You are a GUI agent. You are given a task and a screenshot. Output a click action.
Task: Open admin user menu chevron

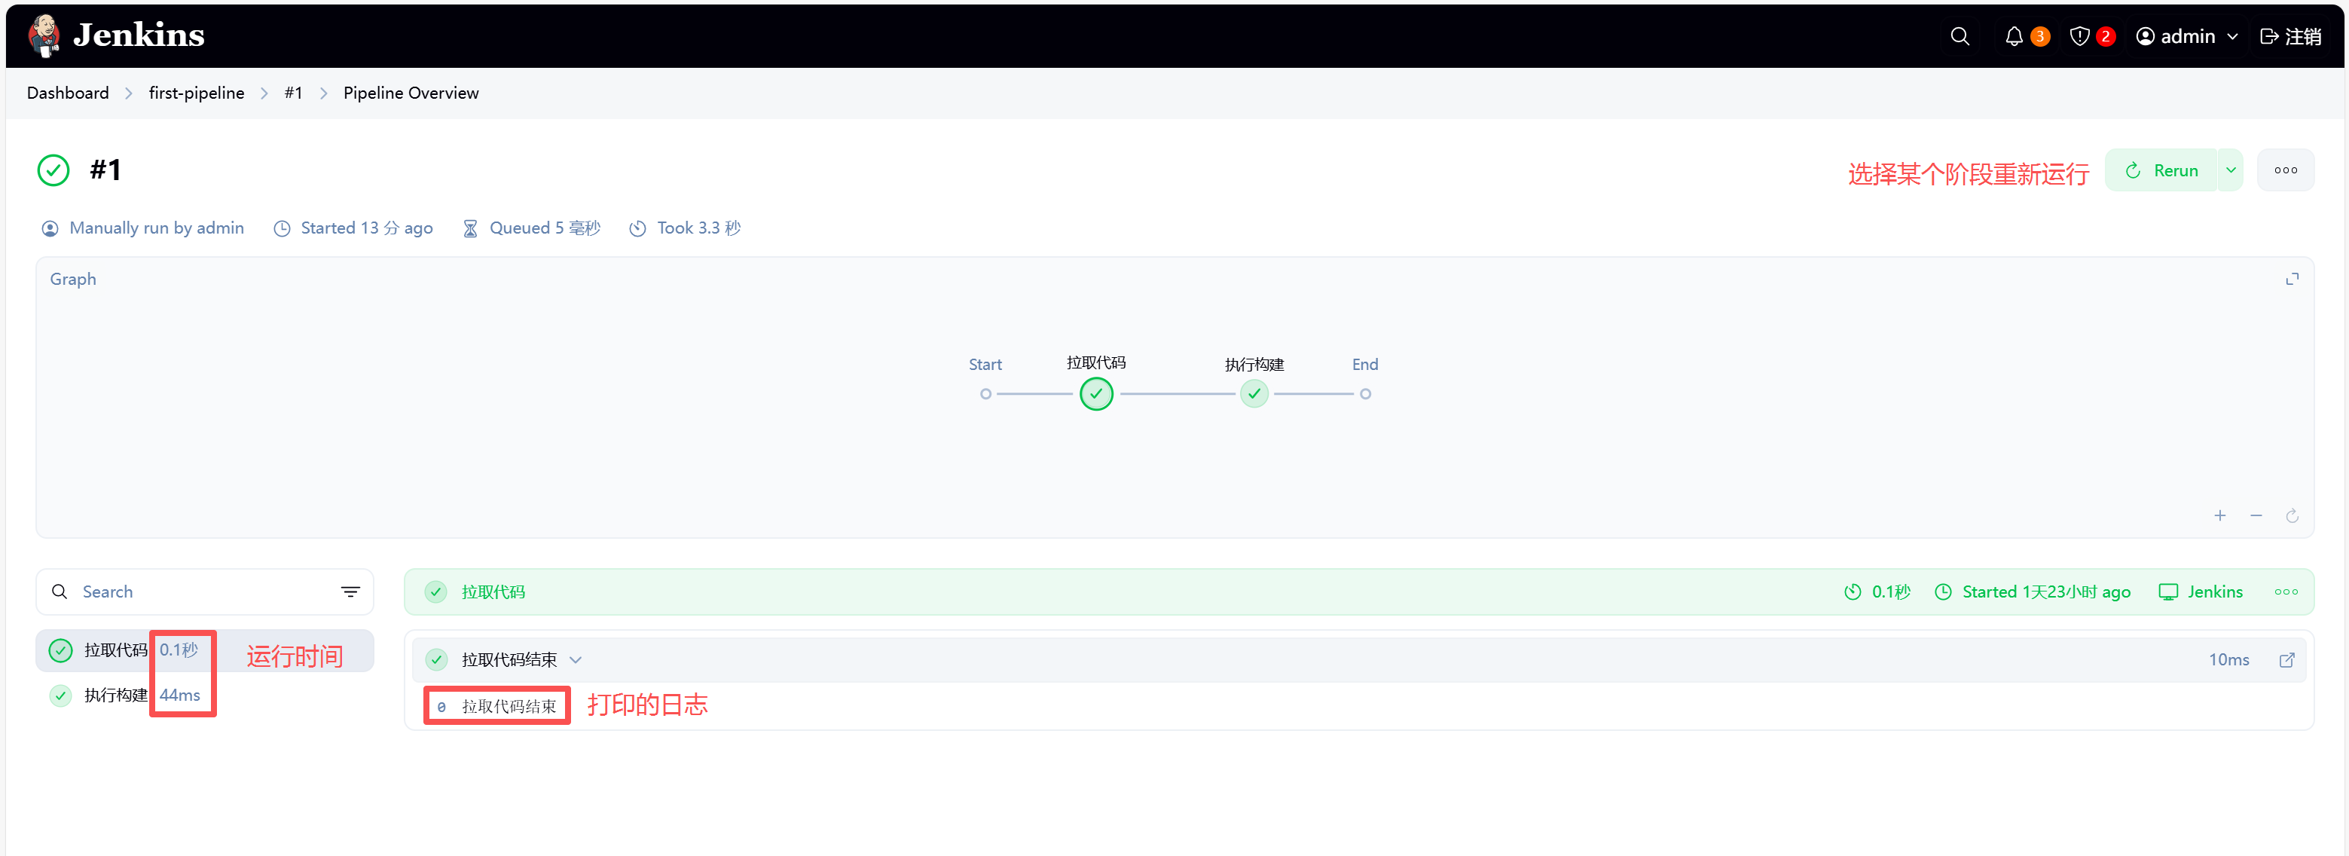pos(2232,36)
